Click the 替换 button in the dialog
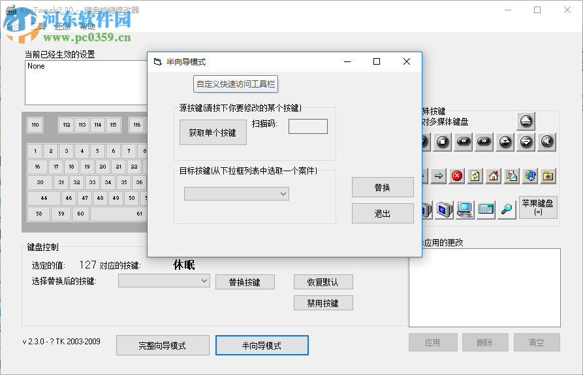The height and width of the screenshot is (375, 583). (383, 187)
